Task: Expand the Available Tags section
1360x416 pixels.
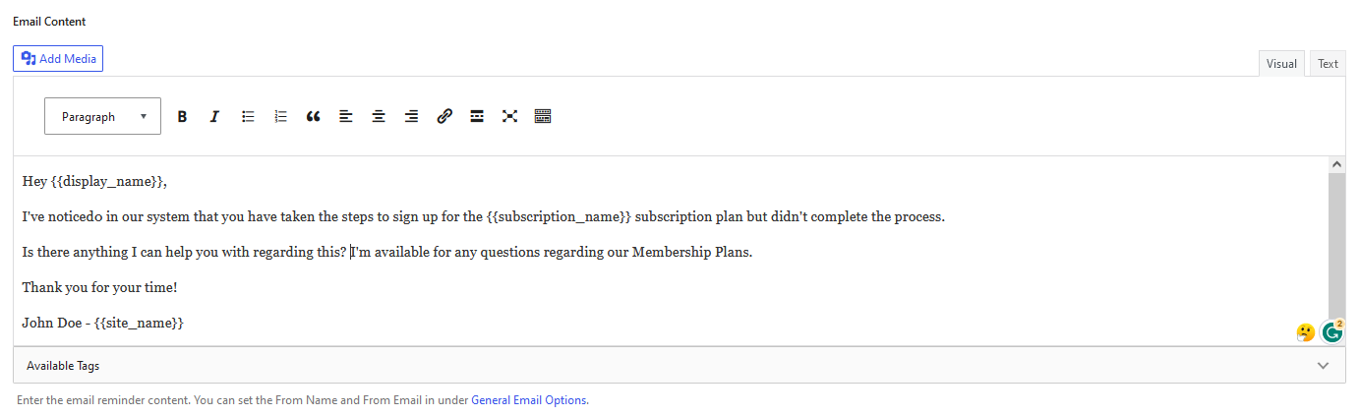Action: [x=679, y=366]
